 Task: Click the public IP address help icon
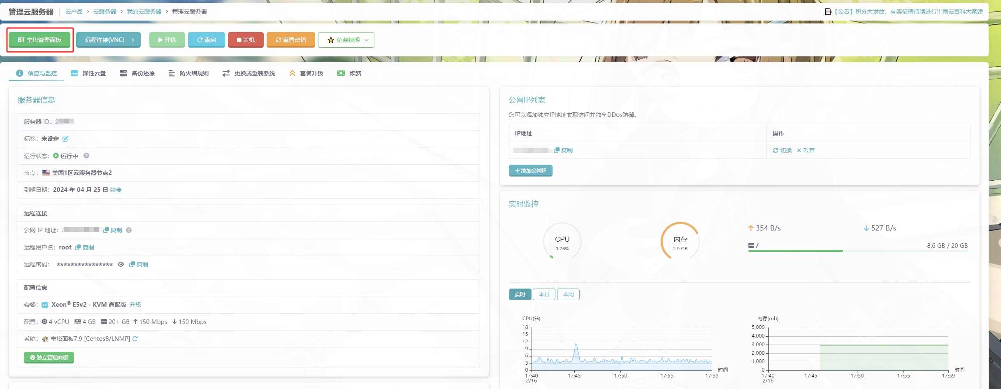click(x=129, y=230)
